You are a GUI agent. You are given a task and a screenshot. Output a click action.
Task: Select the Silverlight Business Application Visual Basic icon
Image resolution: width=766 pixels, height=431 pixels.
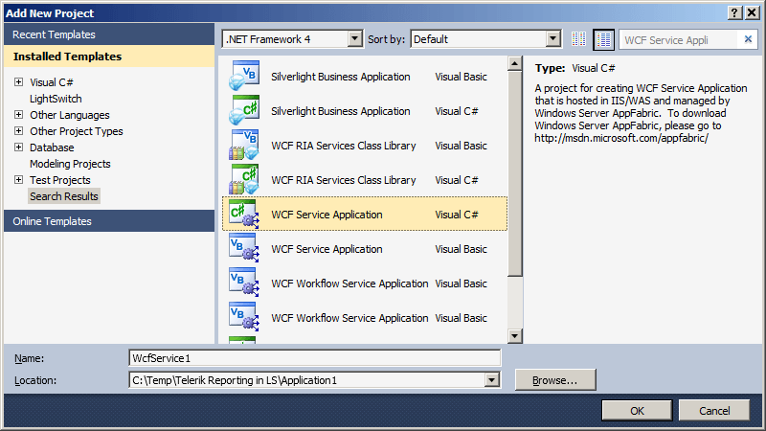pos(244,76)
